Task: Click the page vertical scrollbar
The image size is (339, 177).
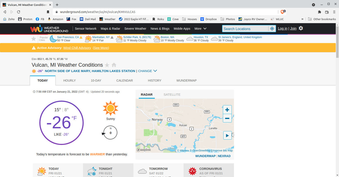Action: pyautogui.click(x=337, y=42)
